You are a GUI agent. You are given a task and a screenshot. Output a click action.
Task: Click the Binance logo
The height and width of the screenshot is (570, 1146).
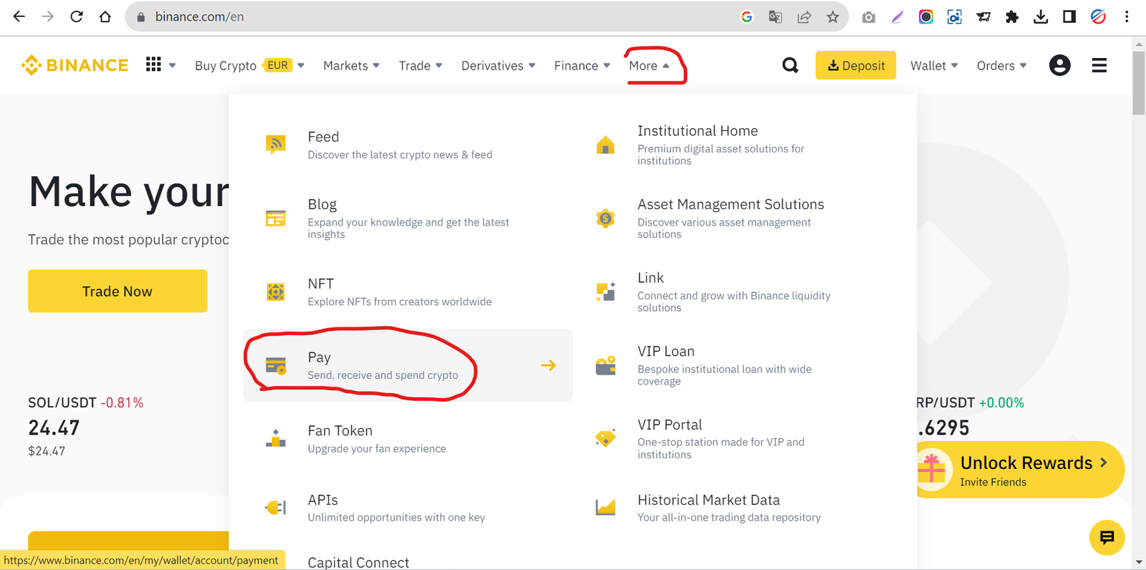[74, 65]
